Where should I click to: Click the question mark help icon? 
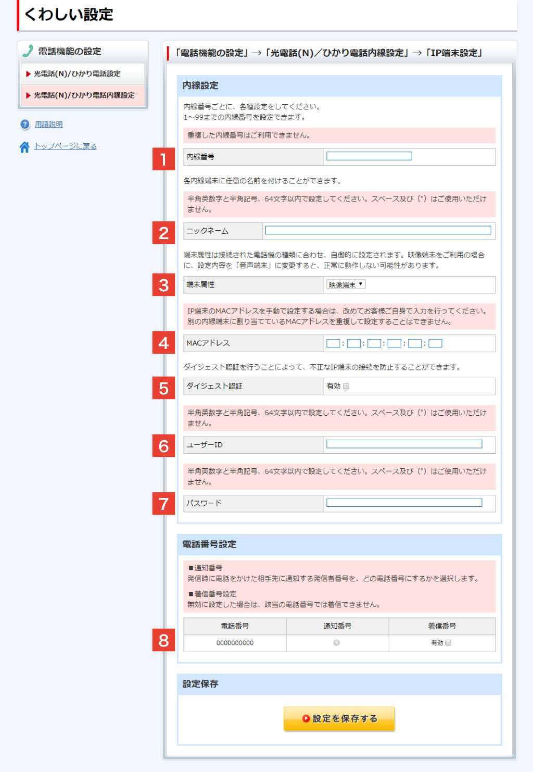(25, 124)
